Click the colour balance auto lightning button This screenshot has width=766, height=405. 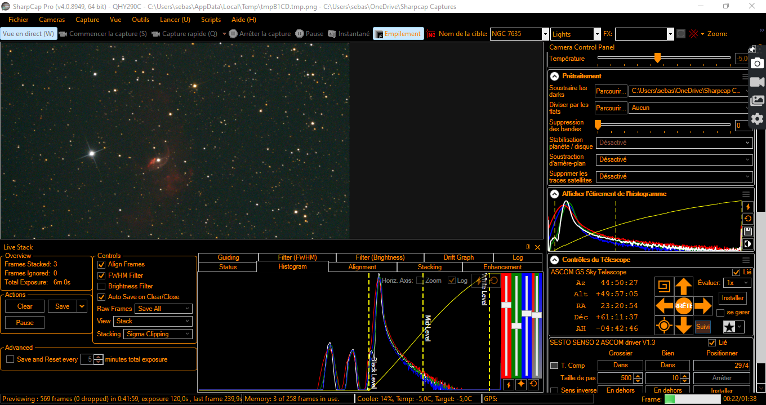coord(509,385)
